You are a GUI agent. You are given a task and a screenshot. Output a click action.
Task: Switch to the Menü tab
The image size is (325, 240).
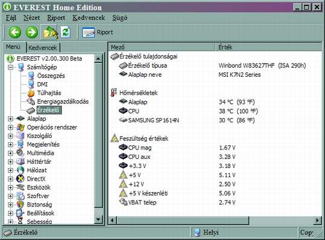(13, 47)
